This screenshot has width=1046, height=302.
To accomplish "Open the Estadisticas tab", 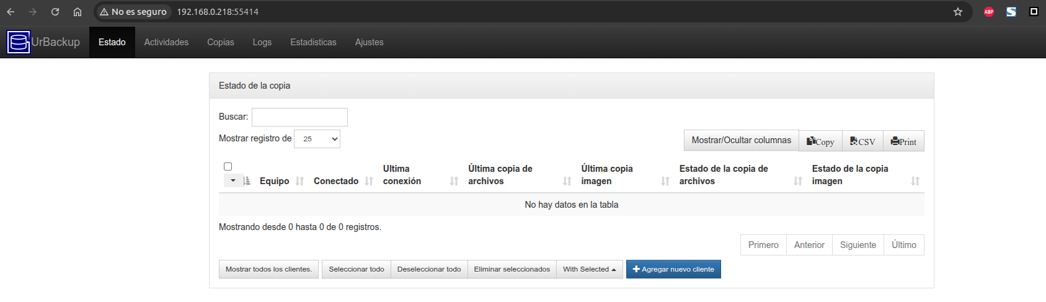I will (313, 42).
